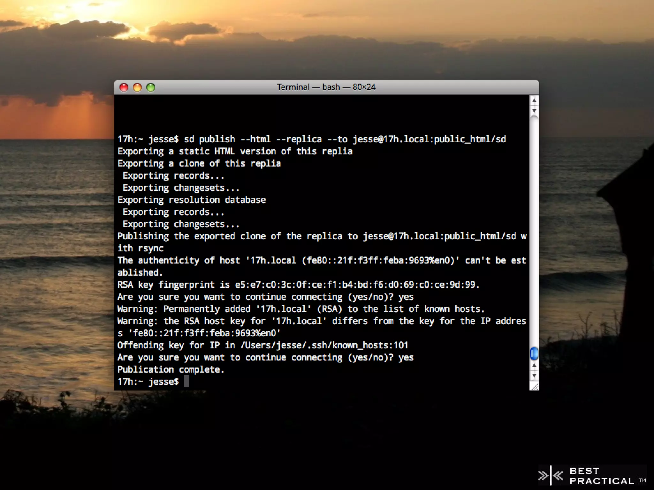
Task: Click scroll up arrow at scrollbar bottom
Action: coord(534,366)
